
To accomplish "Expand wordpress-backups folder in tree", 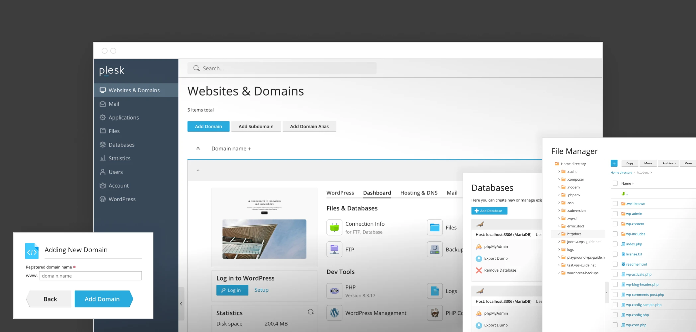I will [559, 273].
